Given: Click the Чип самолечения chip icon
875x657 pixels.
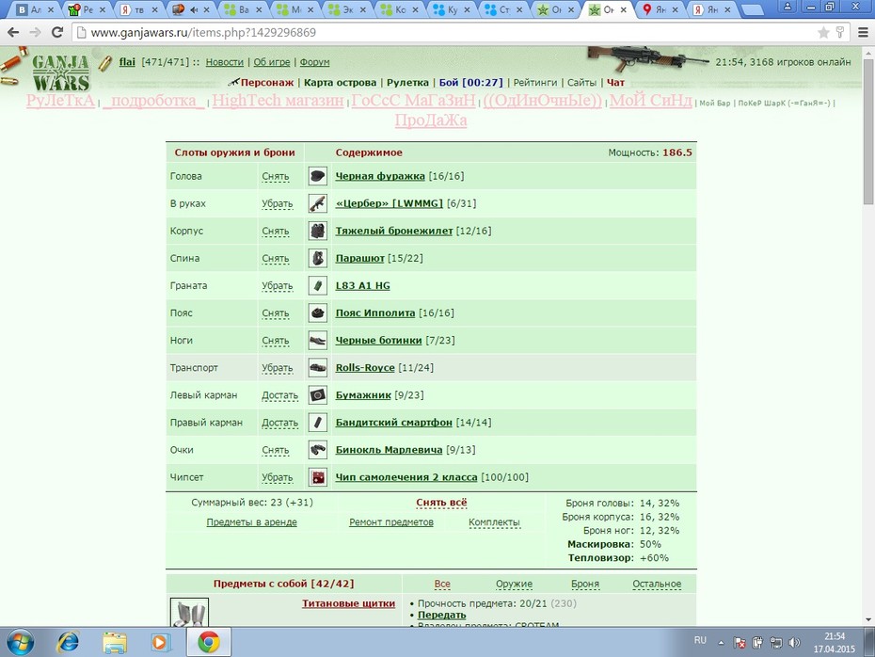Looking at the screenshot, I should click(x=317, y=477).
